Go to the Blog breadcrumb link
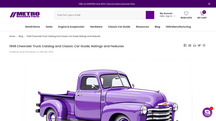The width and height of the screenshot is (216, 121). [x=21, y=36]
